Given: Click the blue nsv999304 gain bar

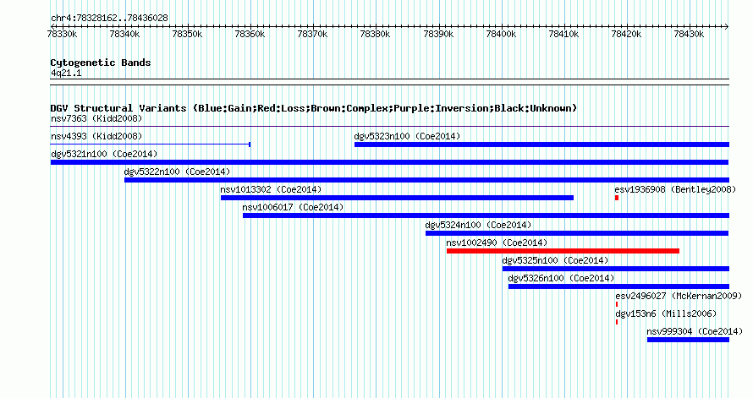Looking at the screenshot, I should tap(688, 340).
